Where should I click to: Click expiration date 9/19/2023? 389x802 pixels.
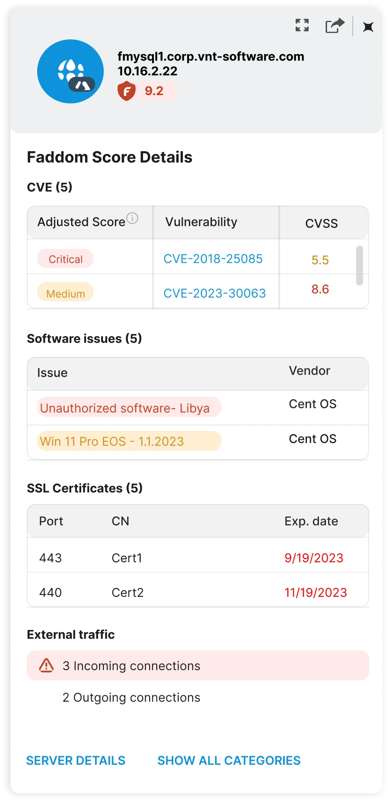click(x=314, y=558)
